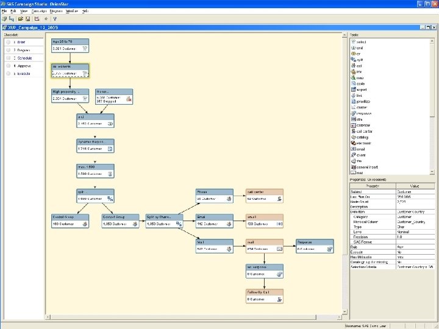439x329 pixels.
Task: Pick the limit tool in Tools list
Action: tap(357, 96)
